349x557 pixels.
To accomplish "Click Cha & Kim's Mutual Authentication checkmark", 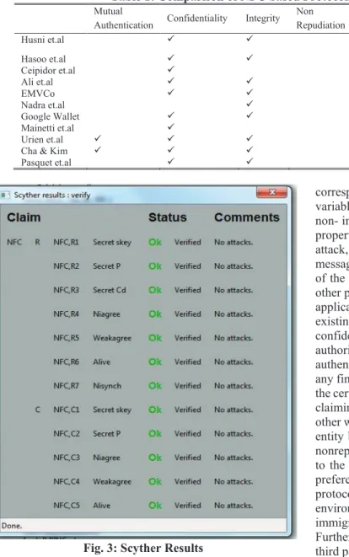I will pyautogui.click(x=98, y=149).
